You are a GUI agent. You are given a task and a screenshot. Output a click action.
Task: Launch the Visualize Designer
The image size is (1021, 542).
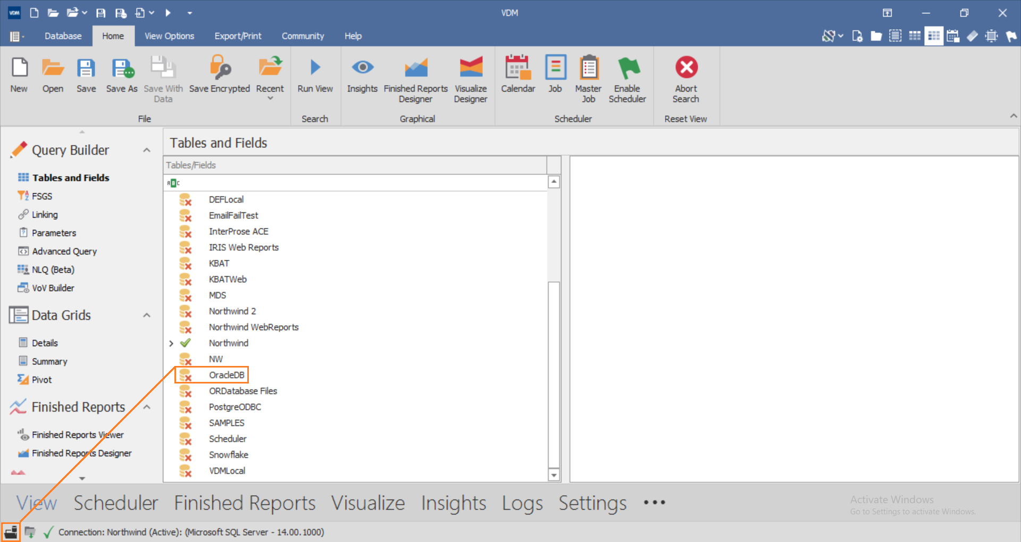tap(471, 80)
